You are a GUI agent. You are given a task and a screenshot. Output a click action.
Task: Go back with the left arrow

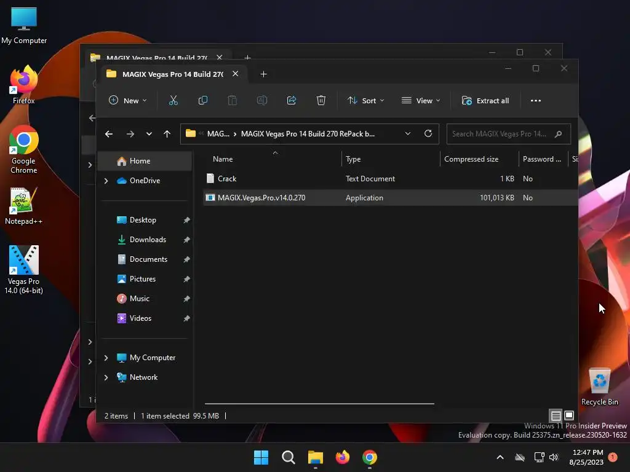(x=109, y=134)
